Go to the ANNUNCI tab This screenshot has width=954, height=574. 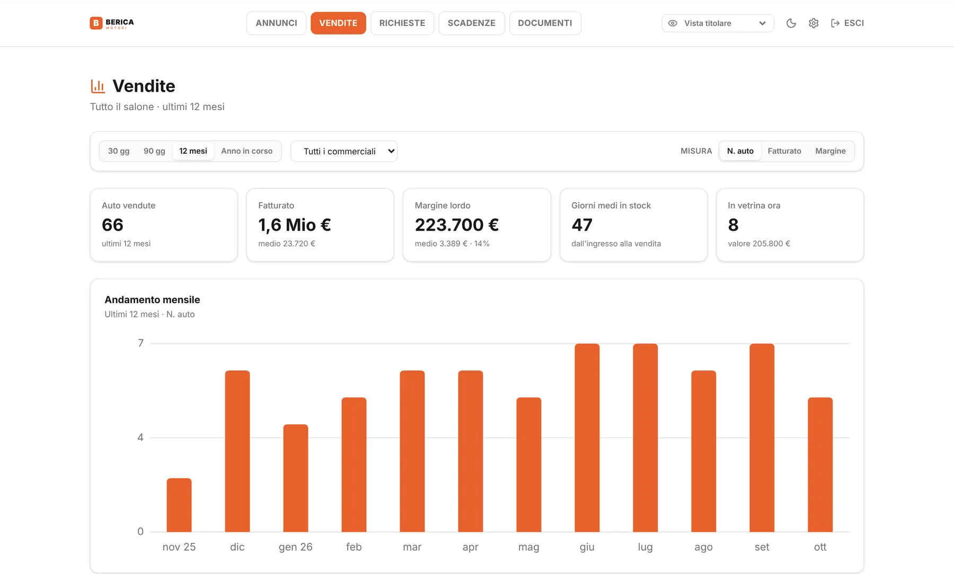coord(276,23)
